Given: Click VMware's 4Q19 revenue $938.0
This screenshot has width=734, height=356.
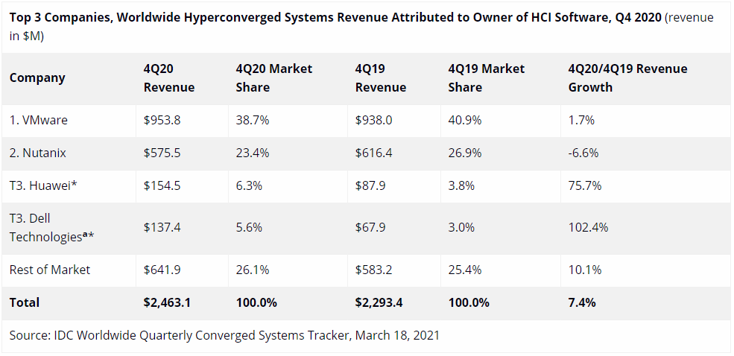Looking at the screenshot, I should click(373, 120).
